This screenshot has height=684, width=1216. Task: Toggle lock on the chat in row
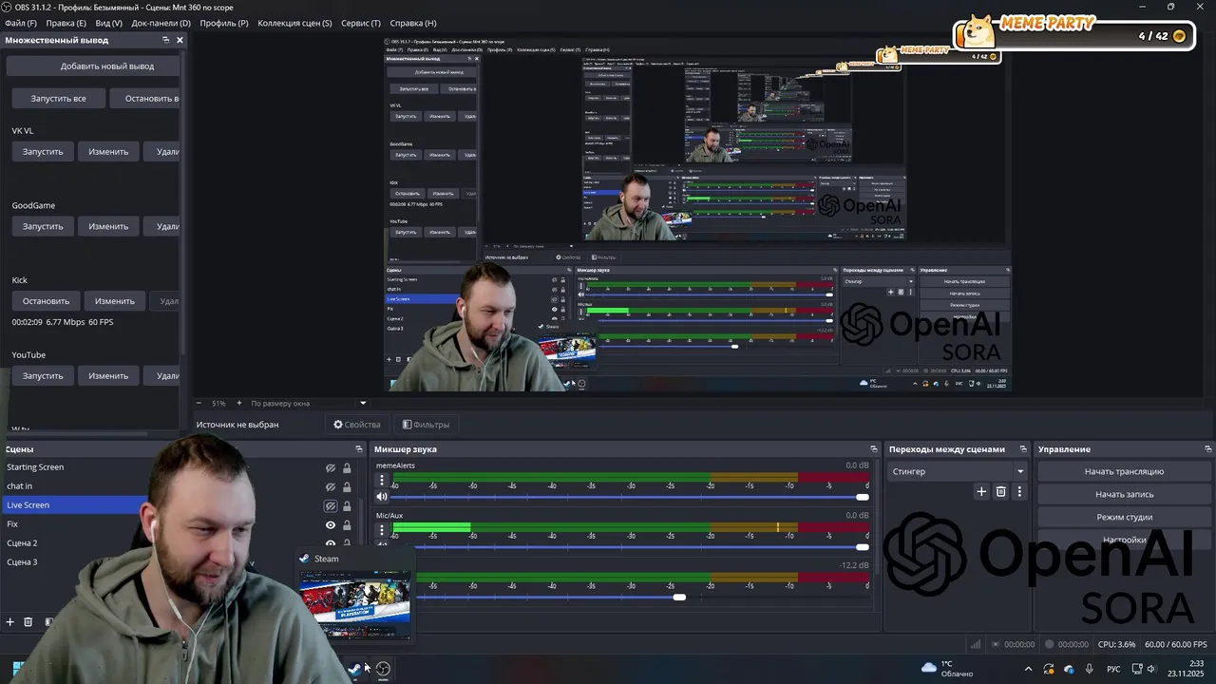(x=347, y=487)
